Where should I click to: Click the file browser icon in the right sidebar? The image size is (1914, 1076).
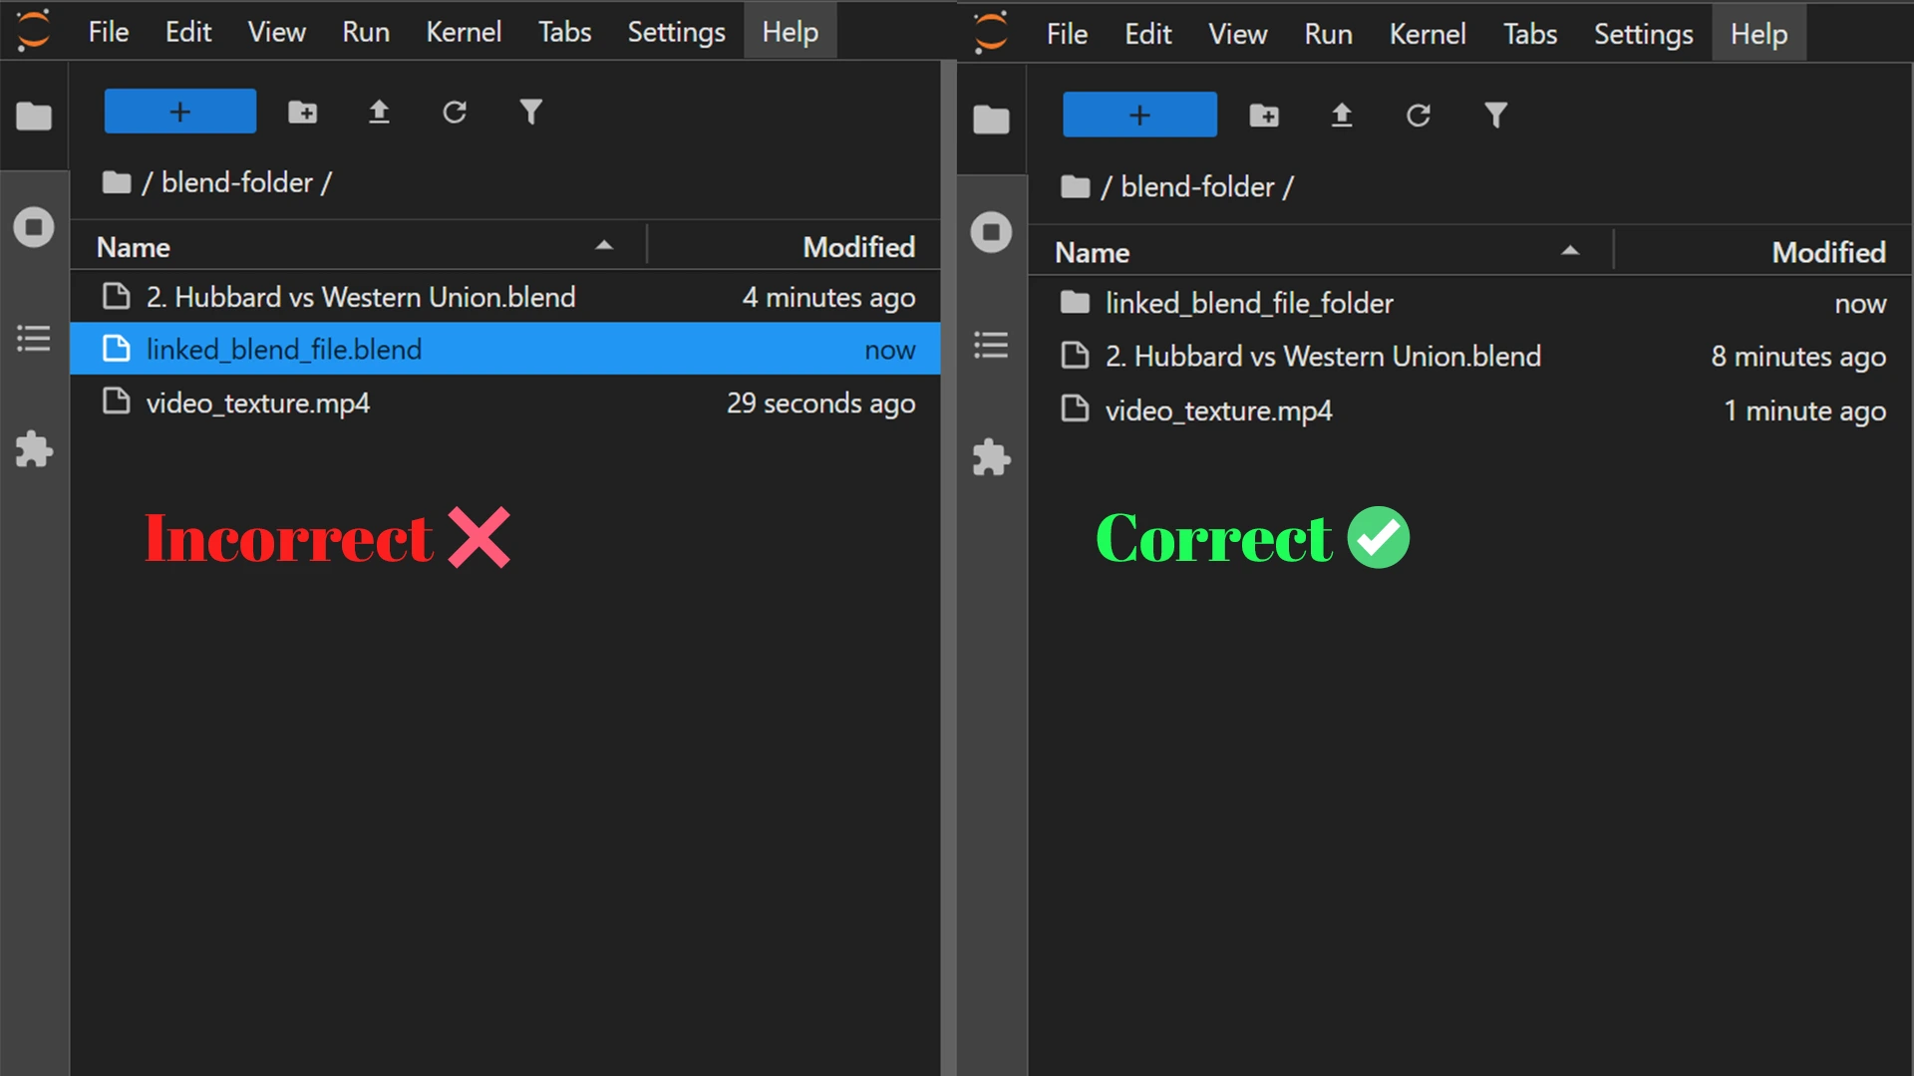991,118
